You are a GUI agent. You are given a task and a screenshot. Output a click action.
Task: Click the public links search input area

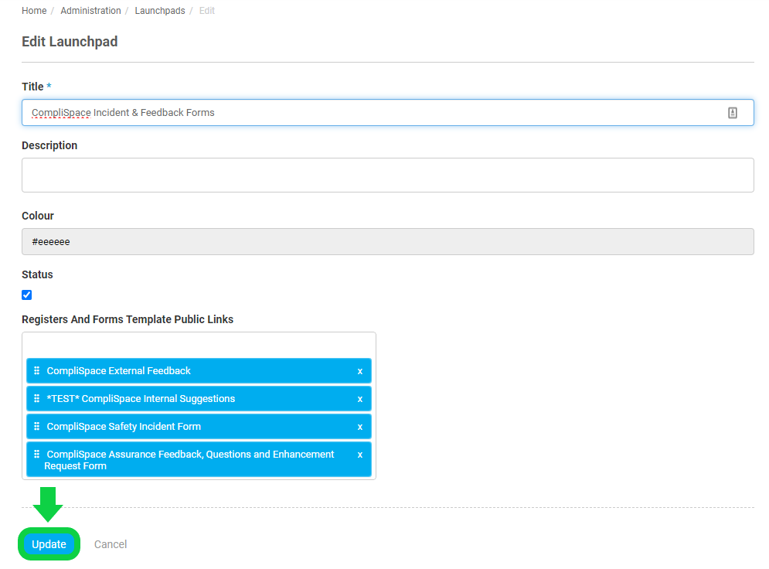(x=199, y=346)
